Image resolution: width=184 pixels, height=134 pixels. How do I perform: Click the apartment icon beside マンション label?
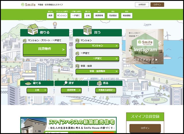[77, 41]
